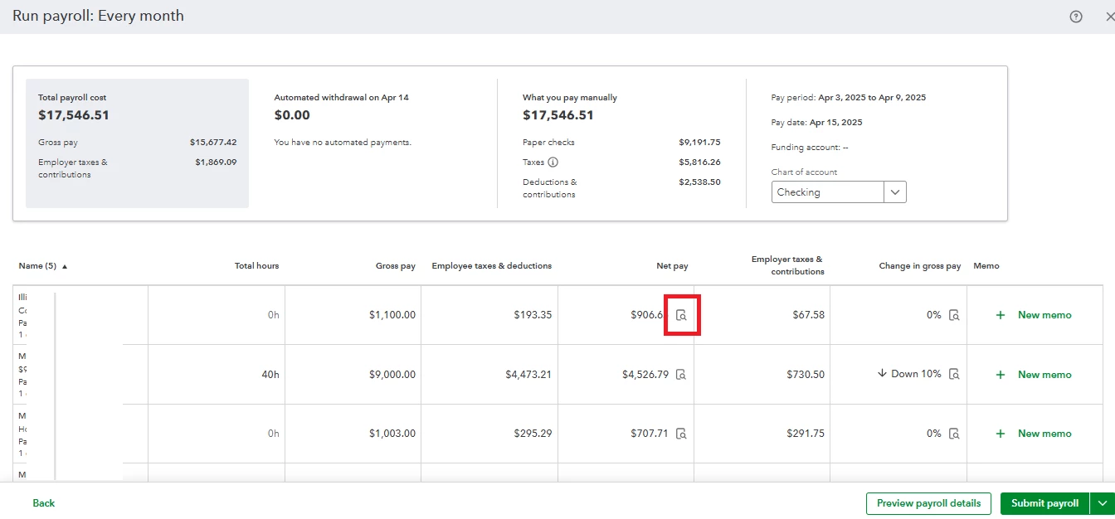Click employer taxes $730.50 cell

click(x=806, y=375)
